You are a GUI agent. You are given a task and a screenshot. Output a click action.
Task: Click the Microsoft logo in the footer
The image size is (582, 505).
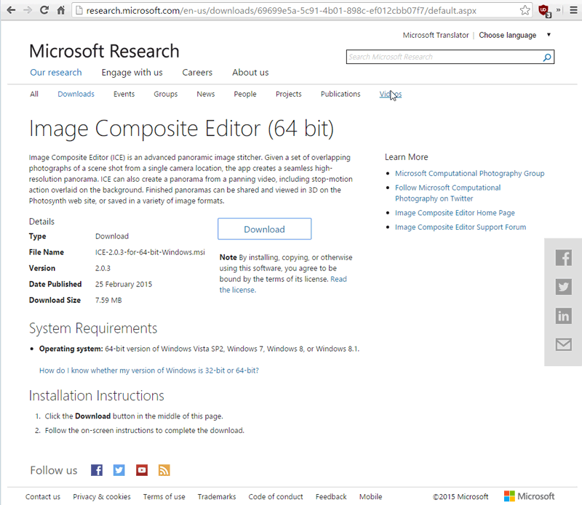[529, 496]
